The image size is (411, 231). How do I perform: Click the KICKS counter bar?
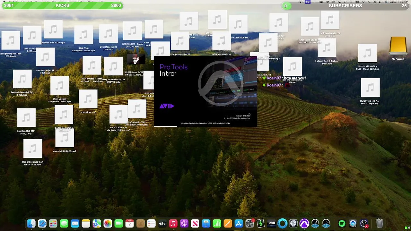[x=62, y=5]
